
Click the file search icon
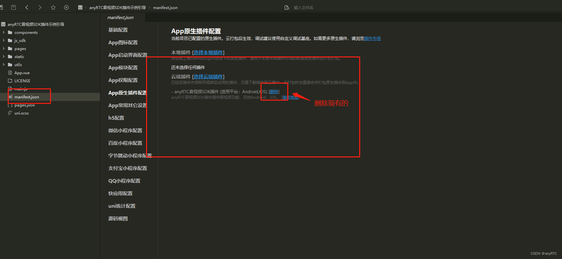tap(287, 7)
